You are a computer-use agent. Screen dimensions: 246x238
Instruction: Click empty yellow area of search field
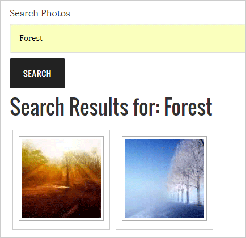[x=143, y=38]
